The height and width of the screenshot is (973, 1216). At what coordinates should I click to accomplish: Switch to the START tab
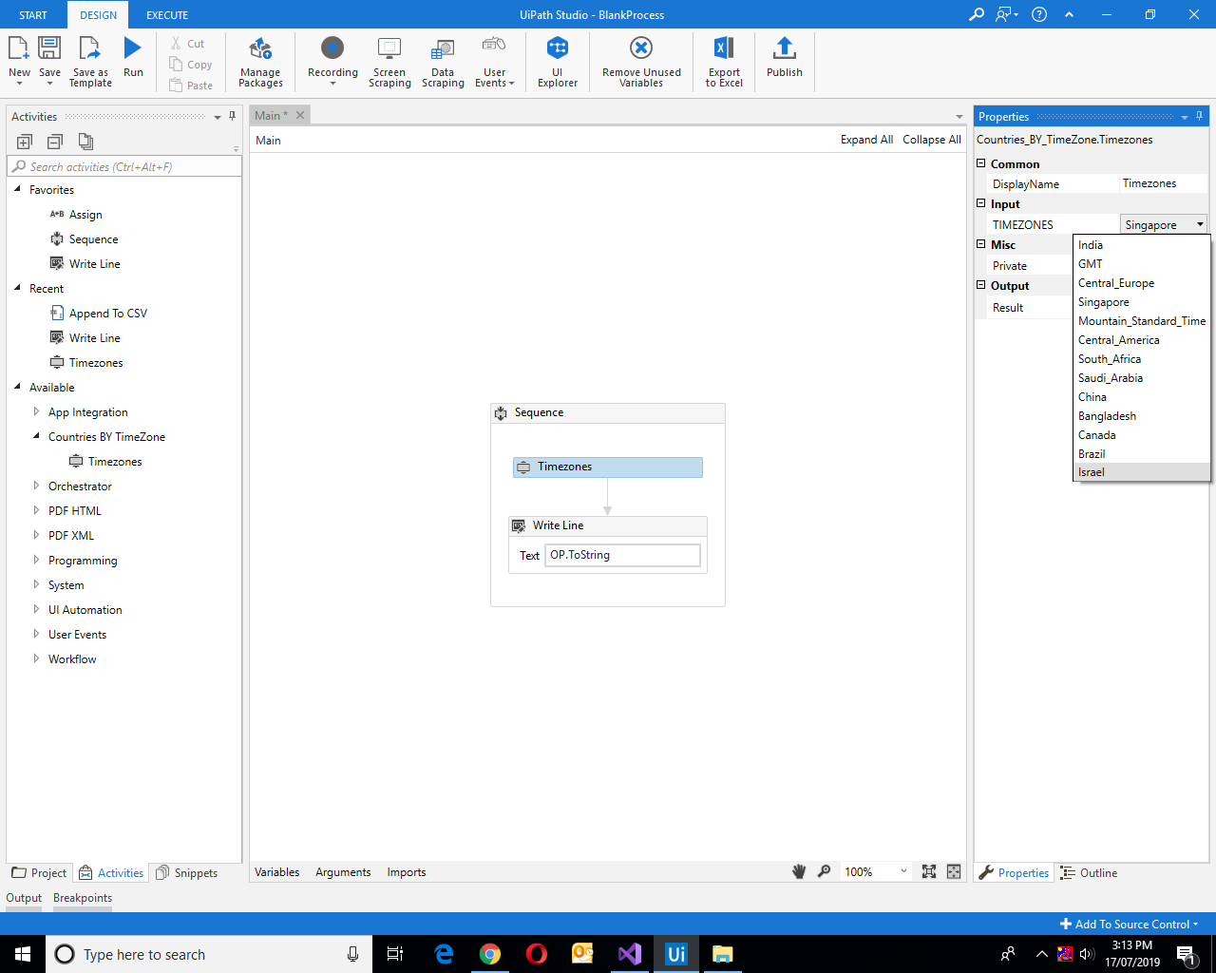(x=33, y=15)
